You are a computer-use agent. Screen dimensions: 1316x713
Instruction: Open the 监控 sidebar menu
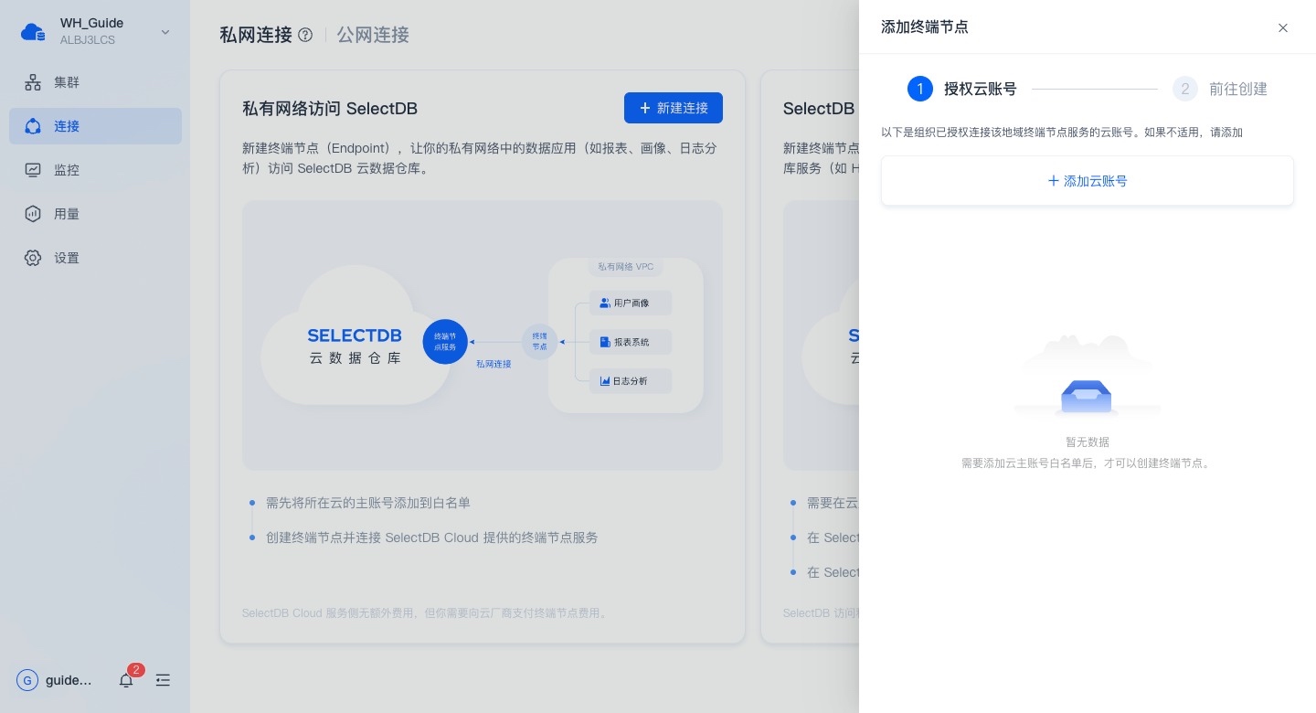pyautogui.click(x=95, y=170)
